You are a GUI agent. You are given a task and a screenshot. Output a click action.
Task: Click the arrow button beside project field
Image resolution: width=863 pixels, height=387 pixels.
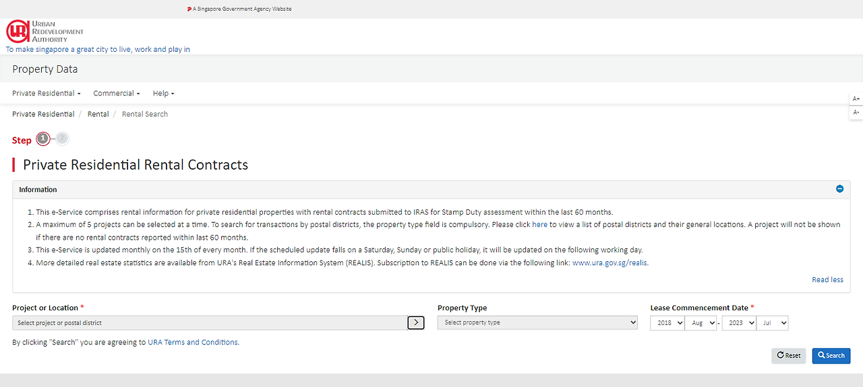(416, 322)
